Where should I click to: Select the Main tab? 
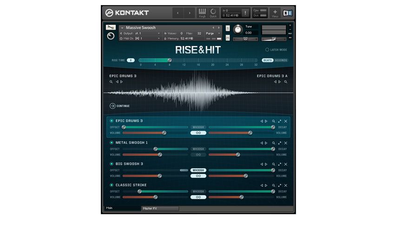point(123,208)
